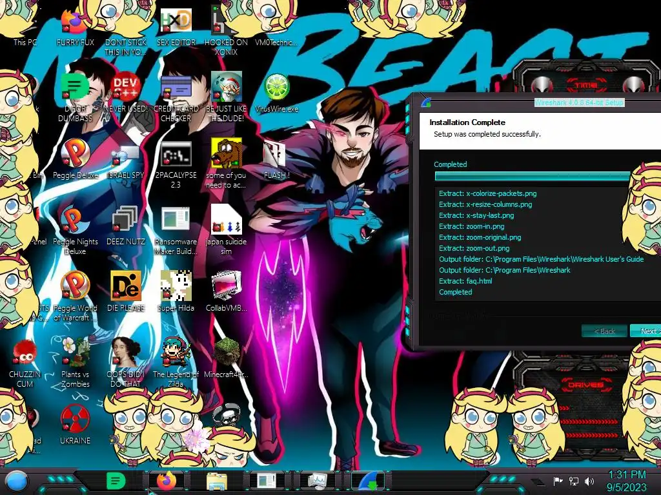The height and width of the screenshot is (495, 661).
Task: Select log line 'Extract: zoom-in.png'
Action: pos(471,226)
